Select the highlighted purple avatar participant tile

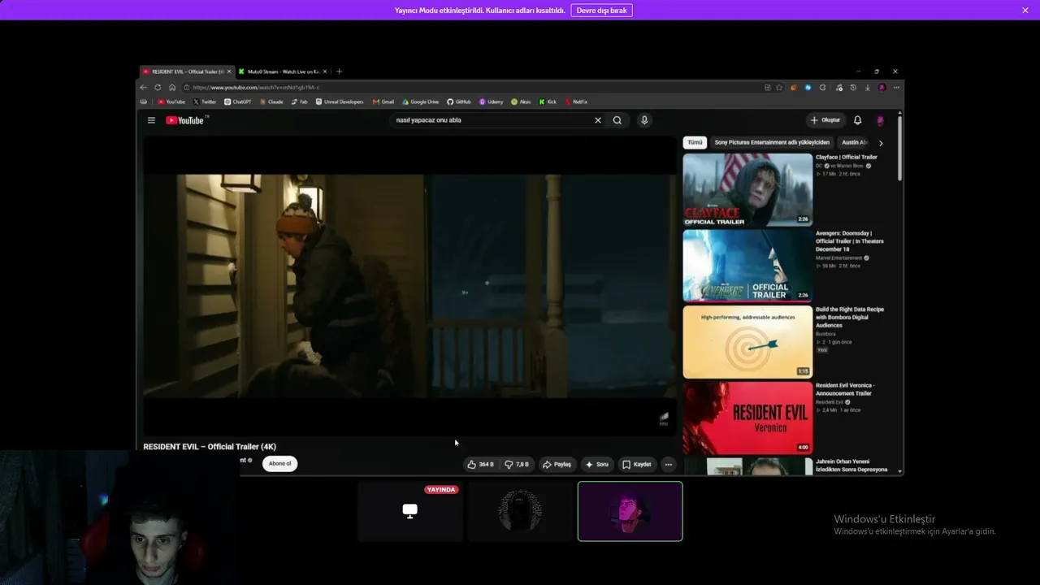pos(630,511)
